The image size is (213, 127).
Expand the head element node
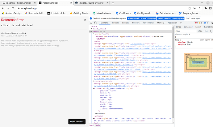tap(92, 29)
